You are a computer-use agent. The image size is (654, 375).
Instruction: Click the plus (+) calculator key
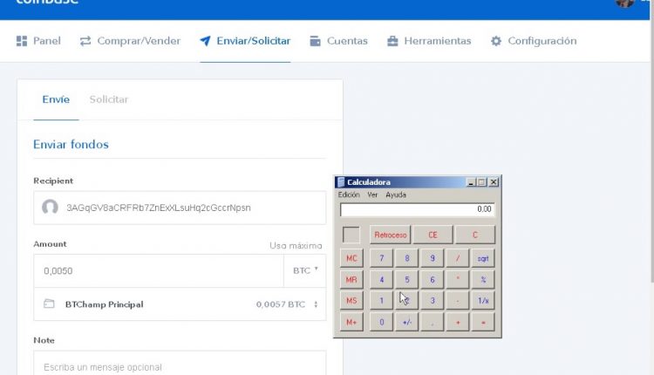click(x=458, y=322)
